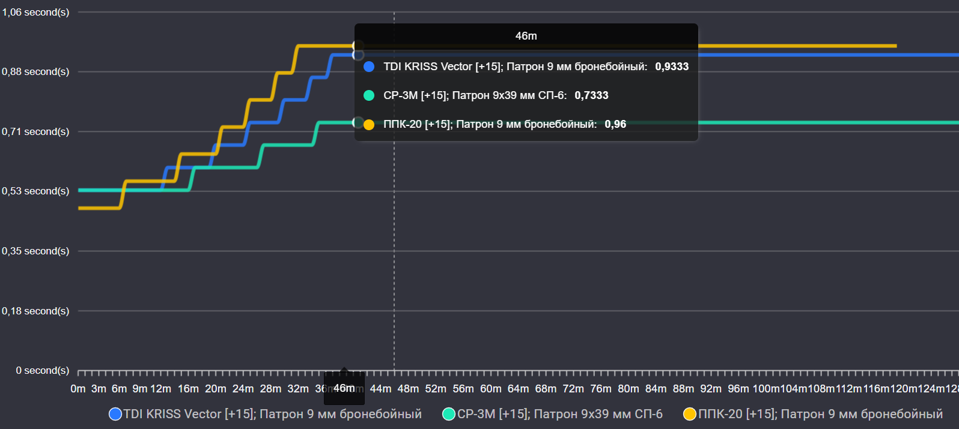
Task: Click the y-axis label 0,53 second(s)
Action: click(x=35, y=191)
